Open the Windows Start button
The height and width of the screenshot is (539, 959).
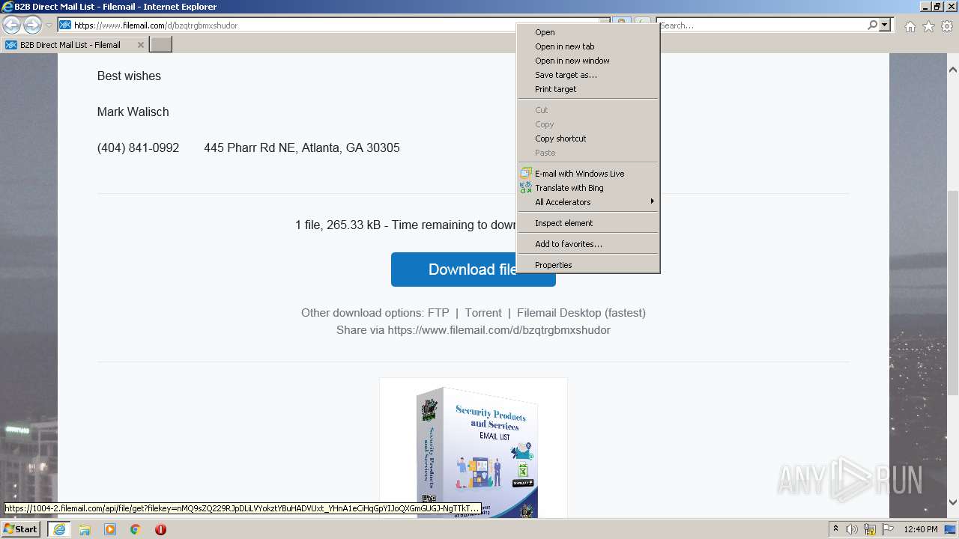(21, 529)
